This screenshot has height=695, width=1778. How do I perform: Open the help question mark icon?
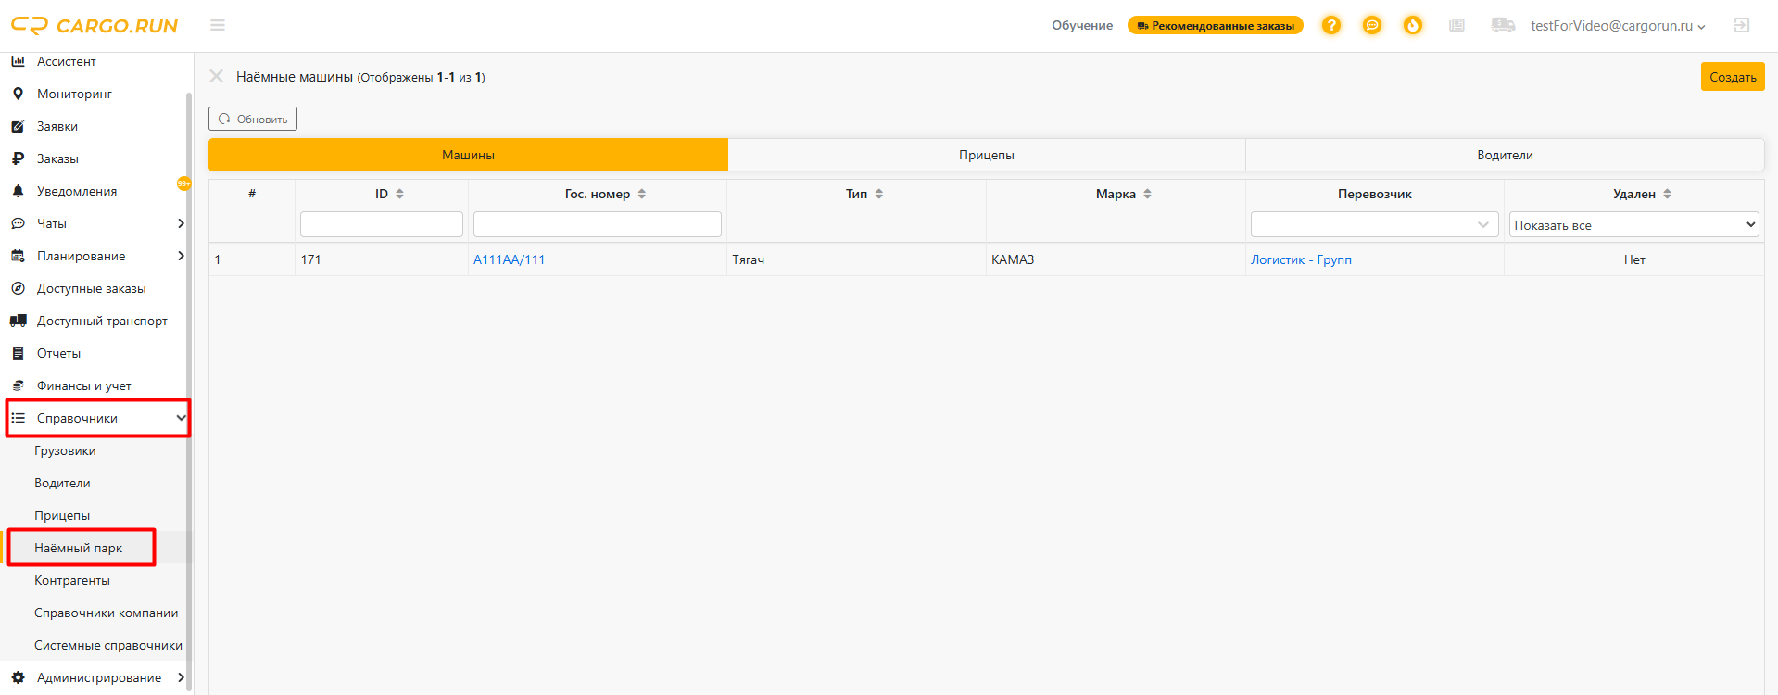tap(1331, 25)
